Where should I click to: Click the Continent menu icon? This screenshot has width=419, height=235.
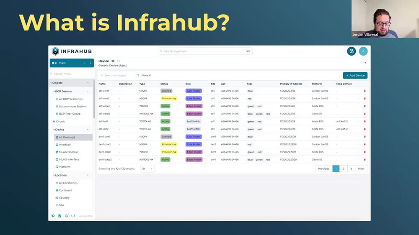point(57,190)
